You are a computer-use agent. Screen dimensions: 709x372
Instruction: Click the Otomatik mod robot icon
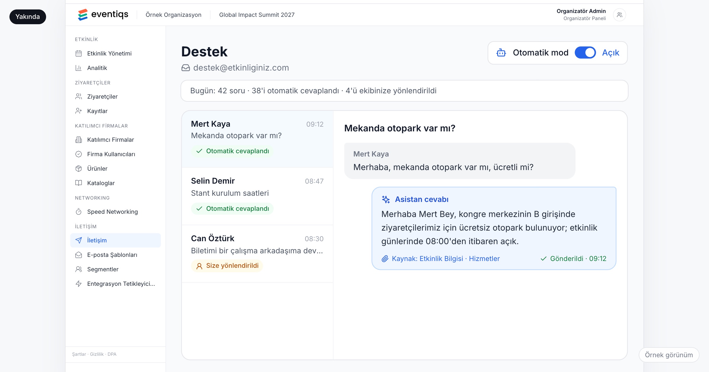click(501, 53)
